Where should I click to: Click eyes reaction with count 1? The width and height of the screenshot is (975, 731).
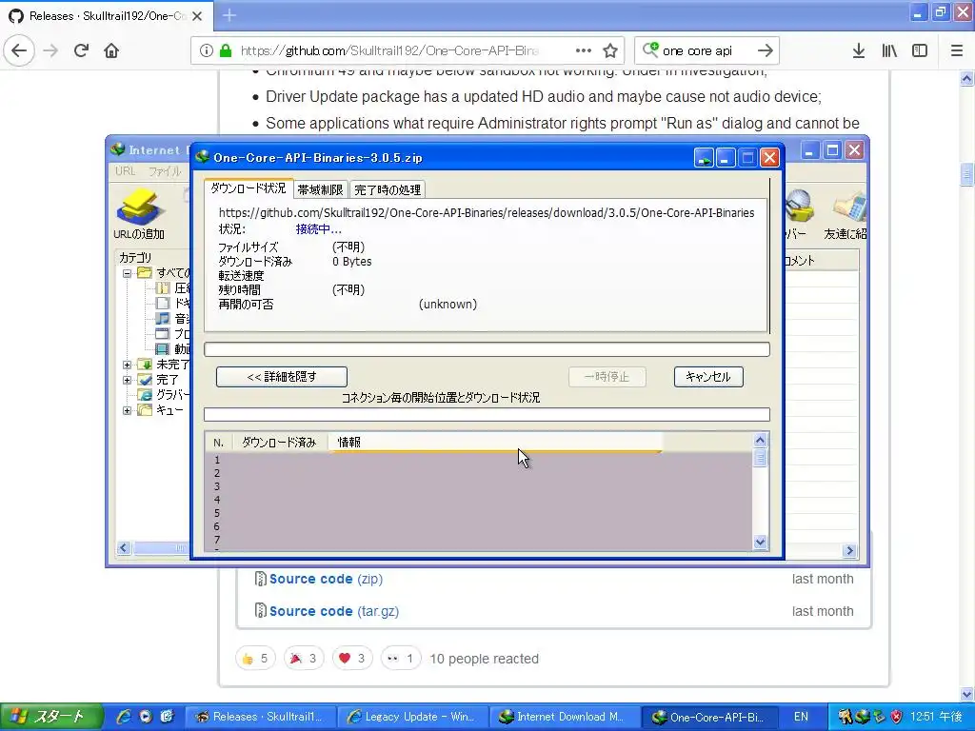(401, 659)
